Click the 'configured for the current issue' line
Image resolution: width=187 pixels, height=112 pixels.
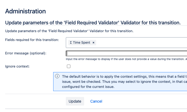pyautogui.click(x=88, y=87)
